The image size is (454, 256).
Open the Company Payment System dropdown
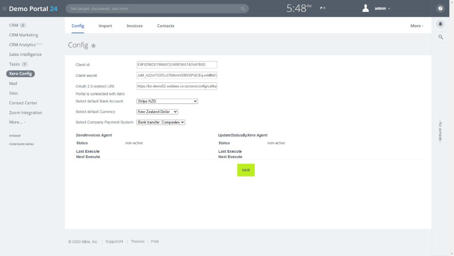point(161,122)
